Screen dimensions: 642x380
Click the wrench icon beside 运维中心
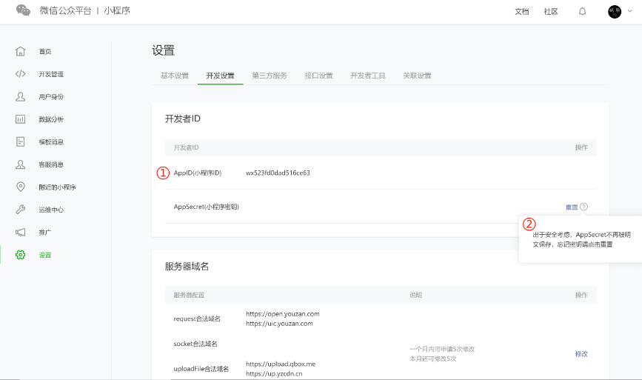point(21,210)
